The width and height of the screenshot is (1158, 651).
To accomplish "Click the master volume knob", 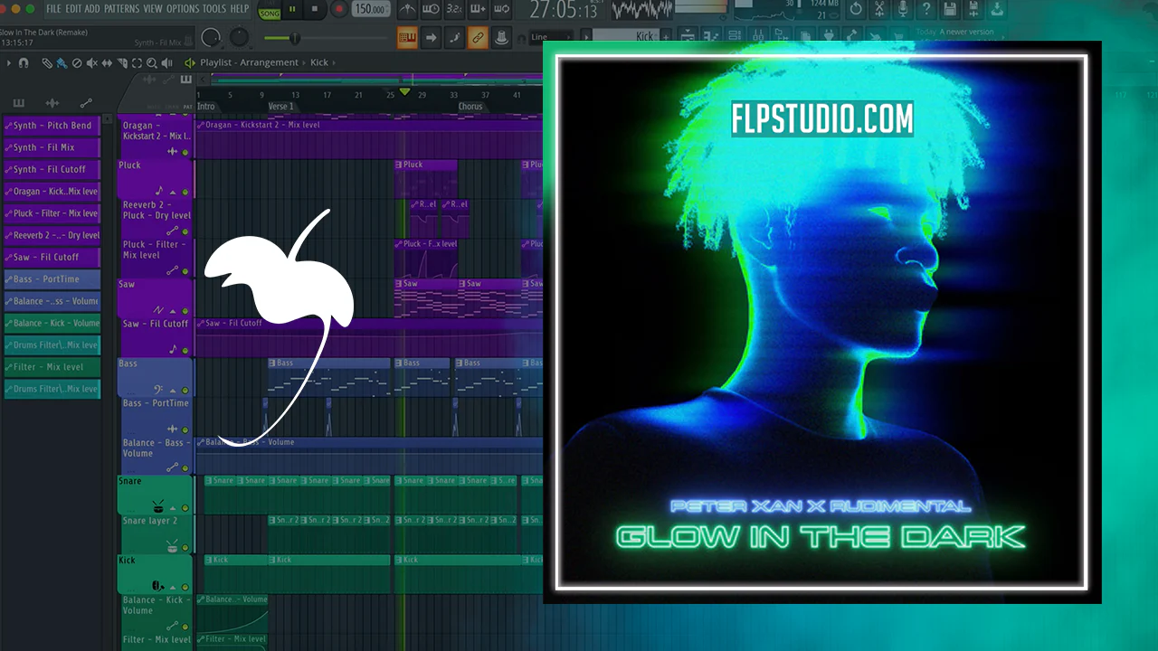I will (x=211, y=37).
